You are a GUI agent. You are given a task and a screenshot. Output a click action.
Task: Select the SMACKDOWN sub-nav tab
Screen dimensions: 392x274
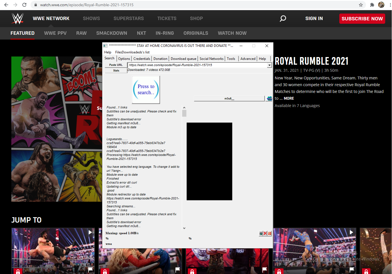[112, 33]
